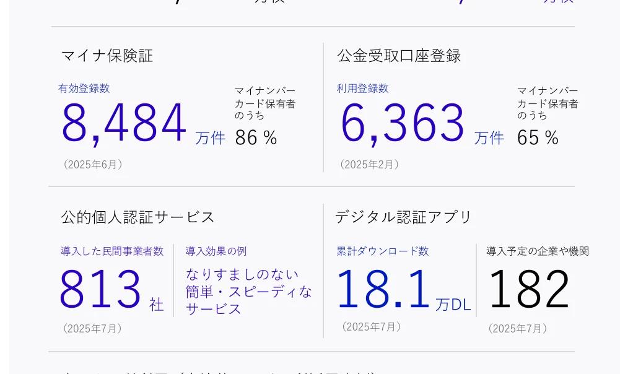Screen dimensions: 620x374
Task: Select the 累計ダウンロード数 label
Action: tap(382, 251)
